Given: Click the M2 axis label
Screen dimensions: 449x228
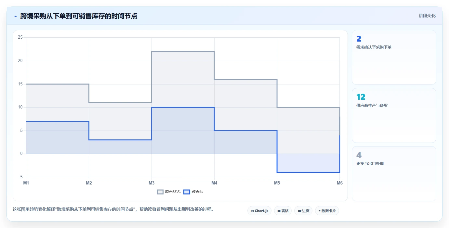Looking at the screenshot, I should click(89, 183).
